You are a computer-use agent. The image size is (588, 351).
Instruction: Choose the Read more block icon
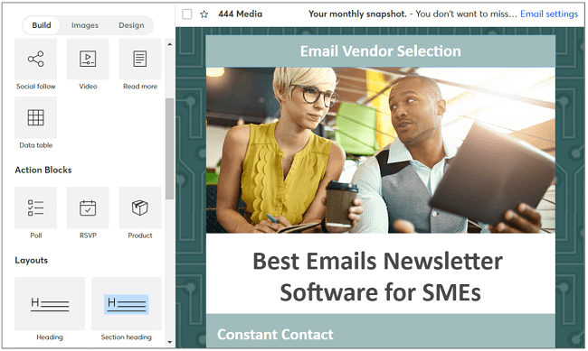coord(140,59)
